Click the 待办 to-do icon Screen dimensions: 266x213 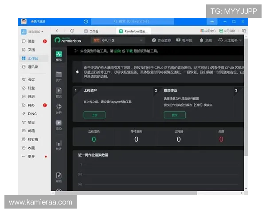24,105
